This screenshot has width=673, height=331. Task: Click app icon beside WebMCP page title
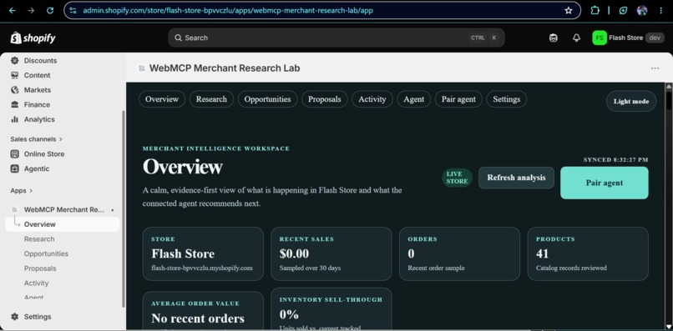[141, 68]
